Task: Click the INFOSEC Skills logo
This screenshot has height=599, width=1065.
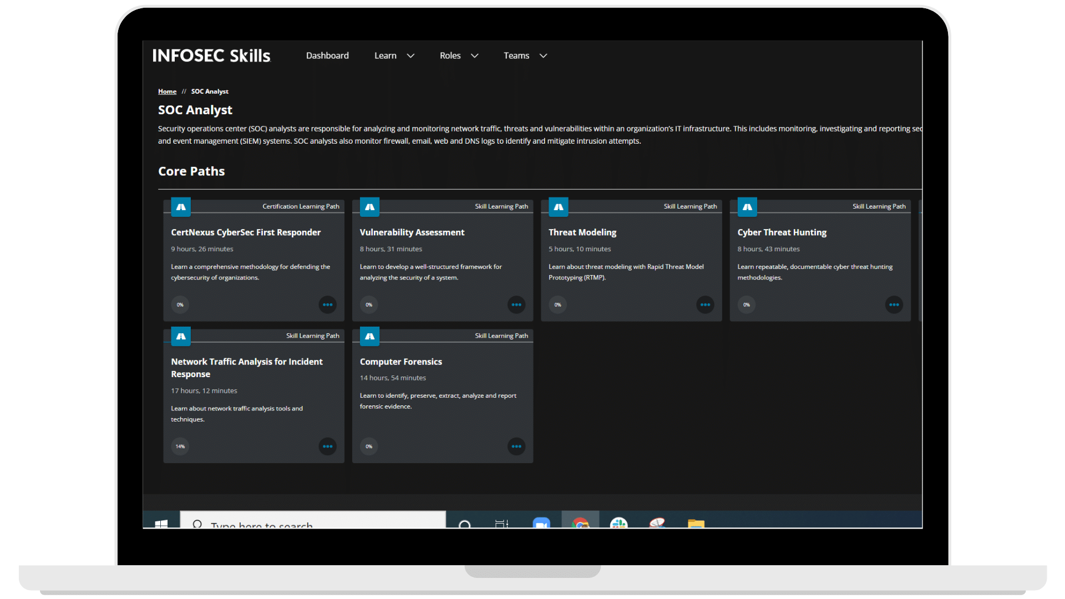Action: tap(211, 55)
